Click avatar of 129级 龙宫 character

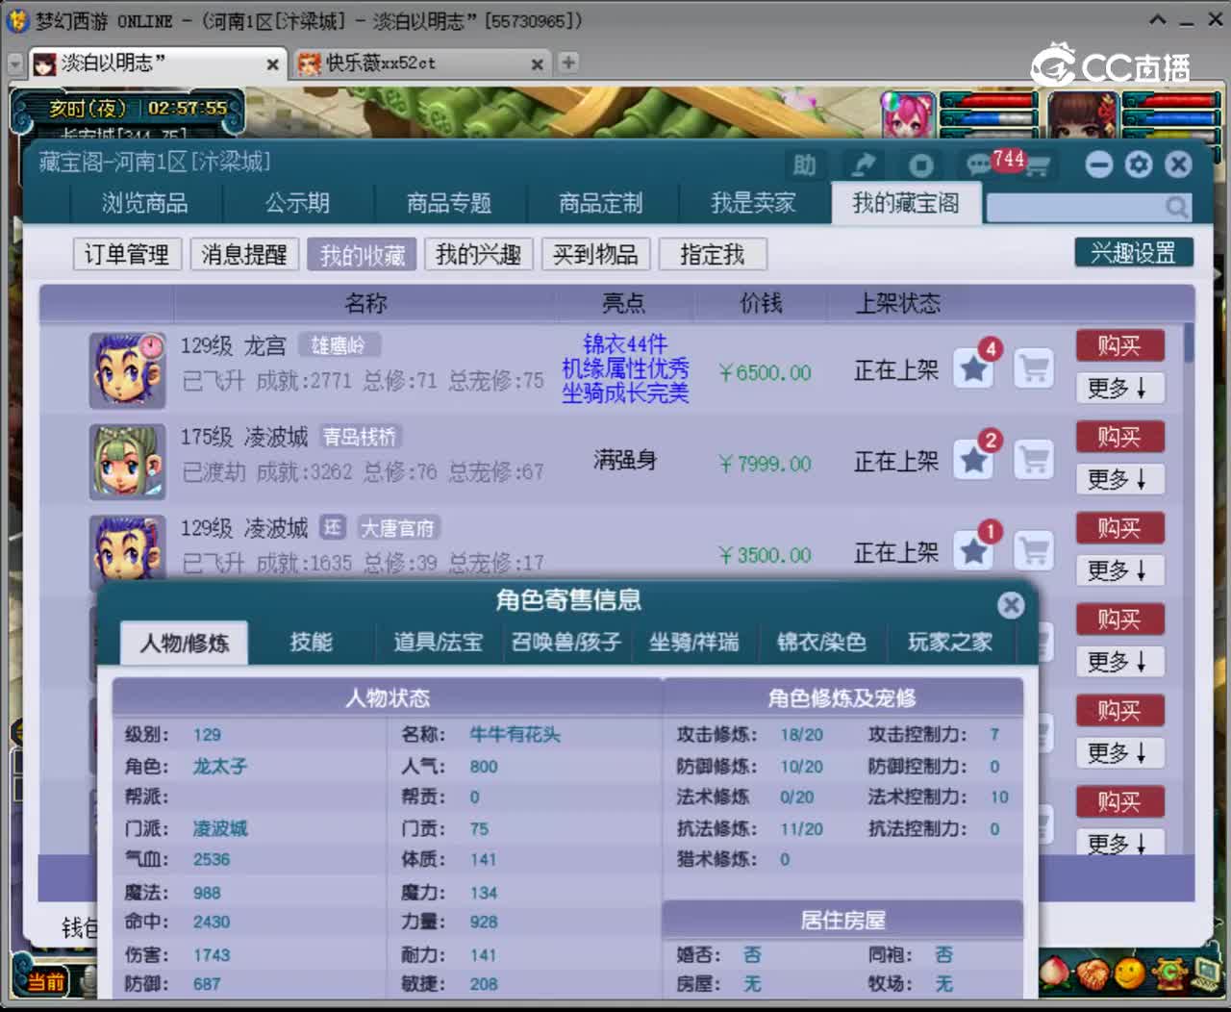127,370
